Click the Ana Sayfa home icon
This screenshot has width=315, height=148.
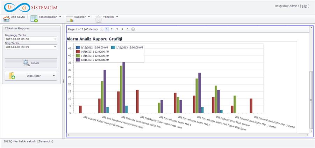6,19
